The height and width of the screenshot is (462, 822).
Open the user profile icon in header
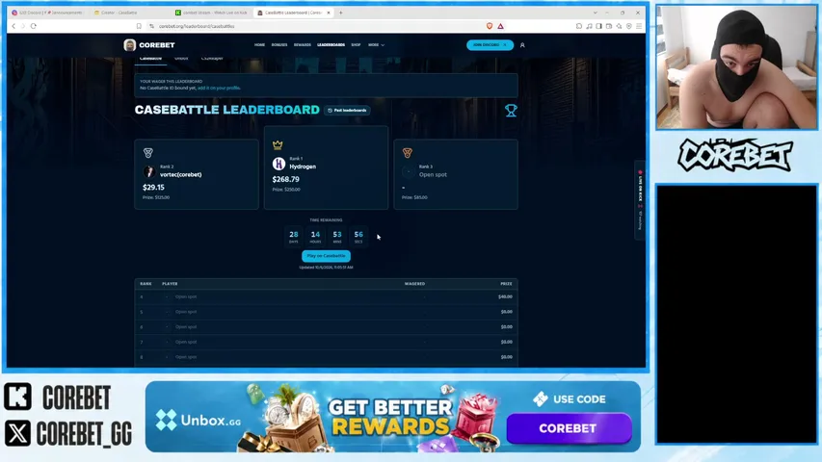point(522,45)
